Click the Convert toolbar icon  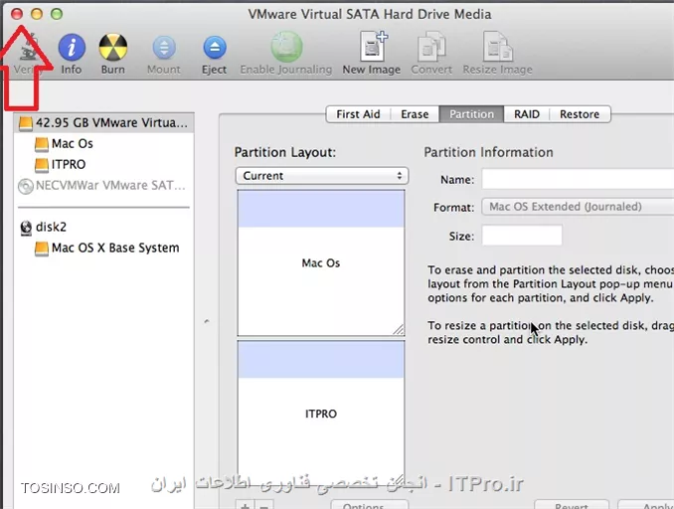(x=431, y=48)
